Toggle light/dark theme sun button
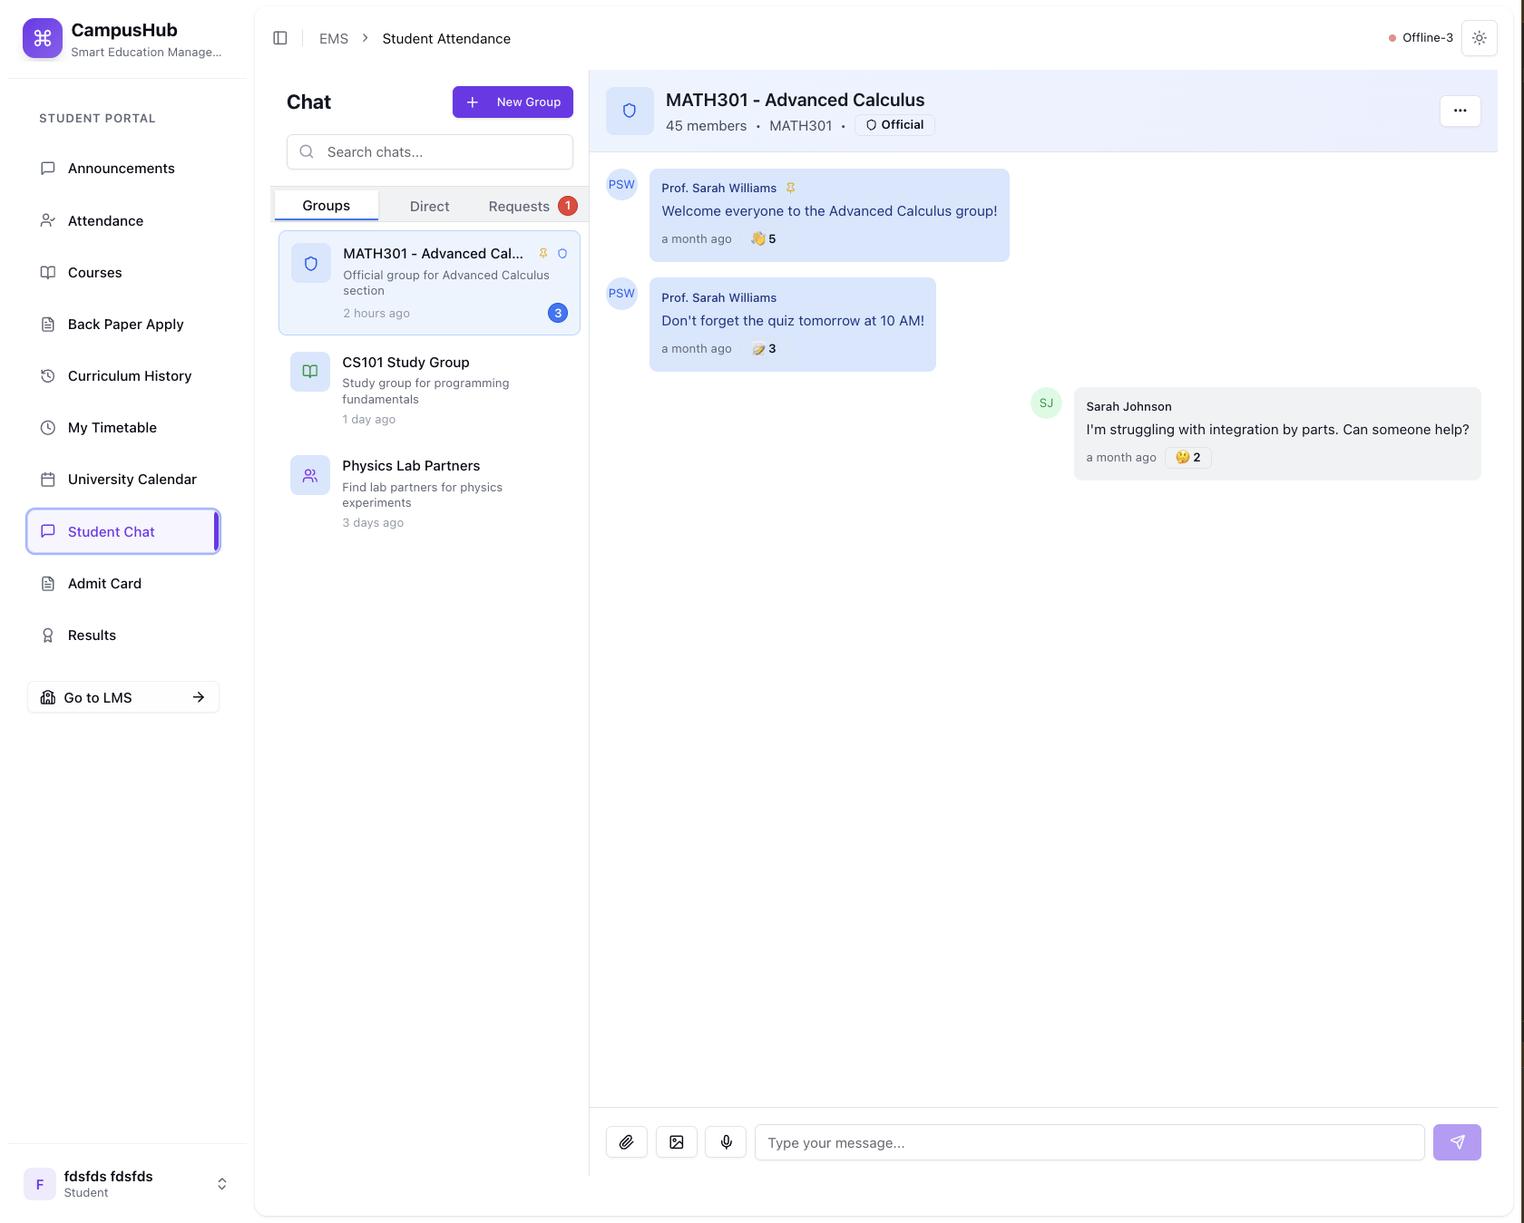Screen dimensions: 1524x1223 pos(1479,38)
